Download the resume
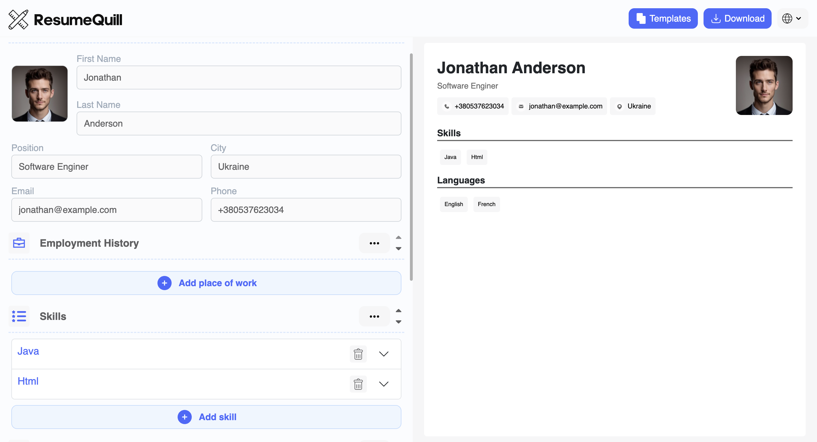 pos(737,18)
